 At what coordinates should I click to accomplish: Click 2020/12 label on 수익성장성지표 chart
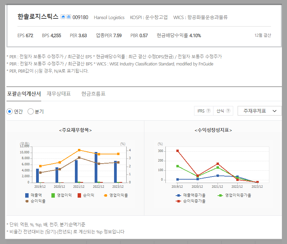(x=197, y=187)
